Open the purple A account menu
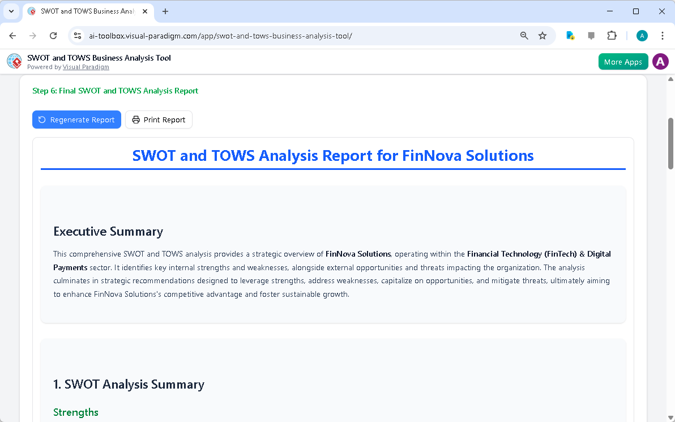The width and height of the screenshot is (675, 422). tap(660, 61)
